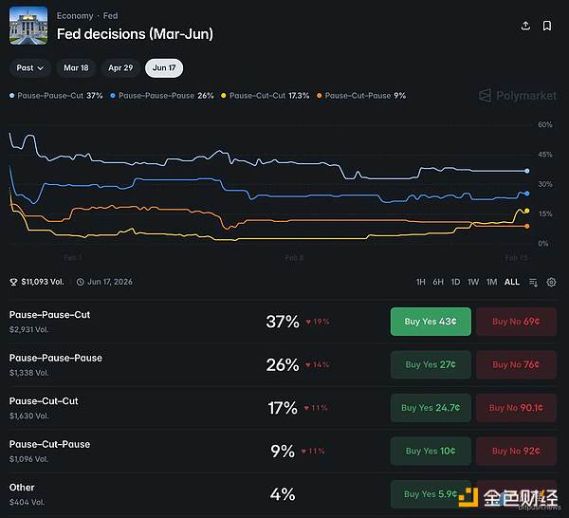Select the Jun 17 date tab
The image size is (569, 518).
pos(164,68)
